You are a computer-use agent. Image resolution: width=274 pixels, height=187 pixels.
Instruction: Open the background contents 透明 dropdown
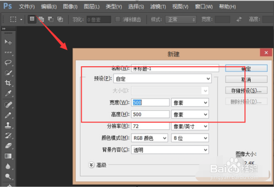pos(170,150)
